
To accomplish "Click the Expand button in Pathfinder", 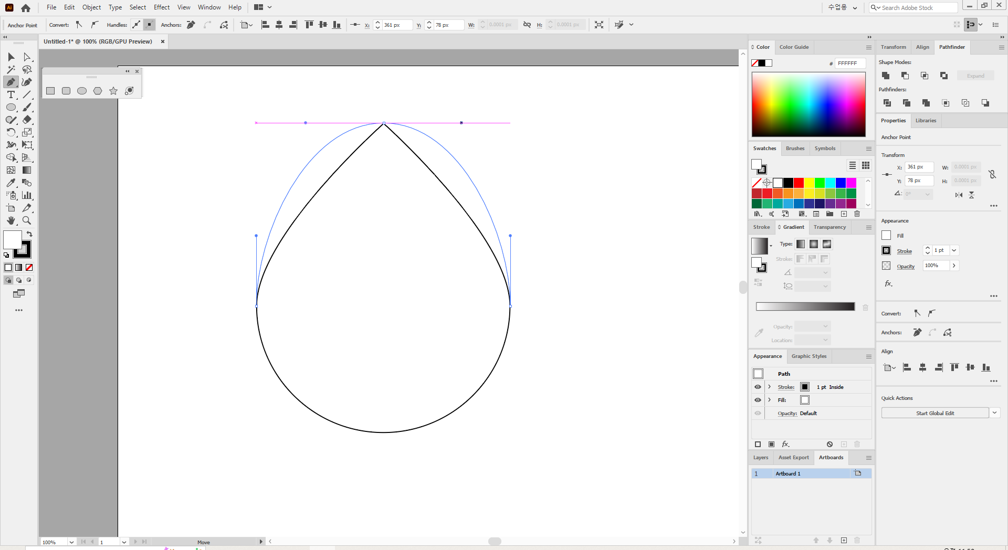I will pyautogui.click(x=975, y=76).
